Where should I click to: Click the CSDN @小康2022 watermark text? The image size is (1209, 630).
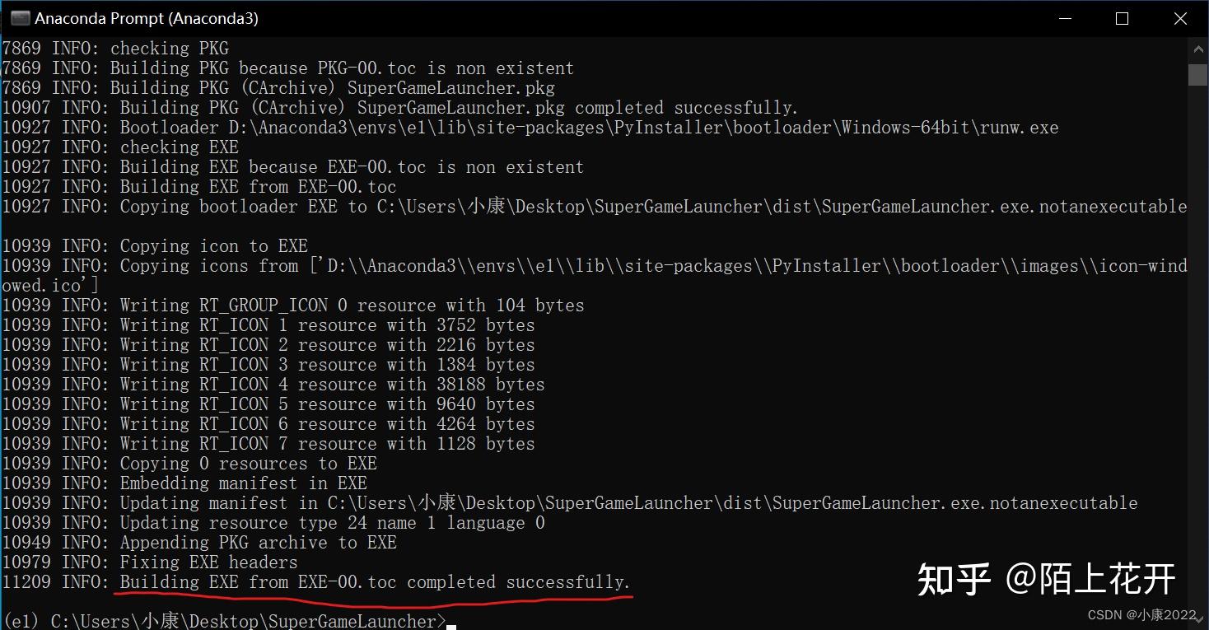click(x=1141, y=615)
